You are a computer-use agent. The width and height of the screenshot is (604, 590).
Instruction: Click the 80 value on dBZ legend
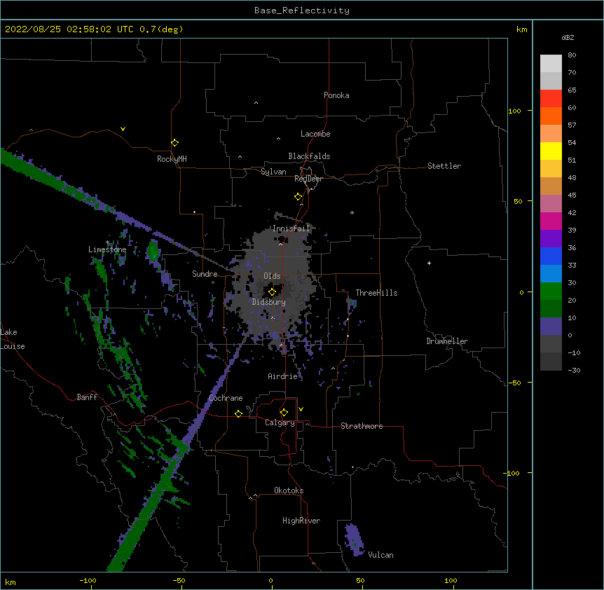(x=572, y=55)
